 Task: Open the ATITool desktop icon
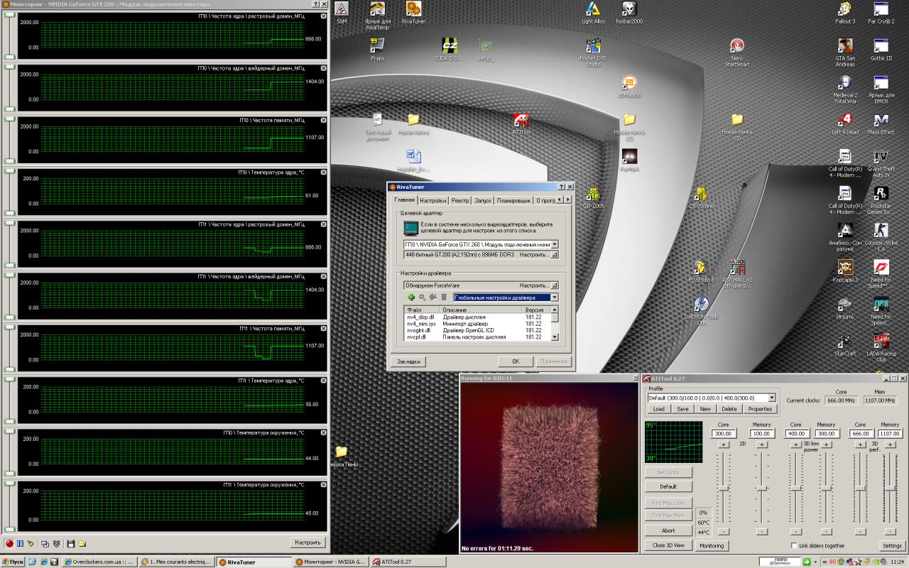[521, 124]
